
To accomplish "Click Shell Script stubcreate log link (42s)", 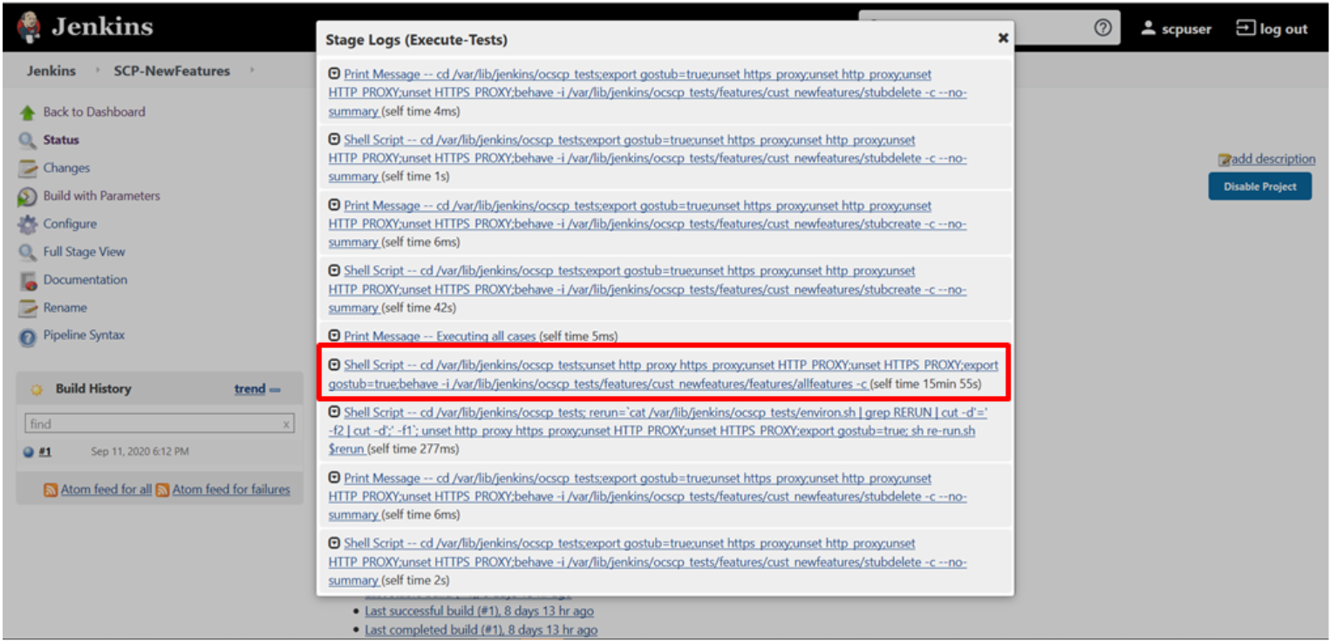I will [647, 289].
